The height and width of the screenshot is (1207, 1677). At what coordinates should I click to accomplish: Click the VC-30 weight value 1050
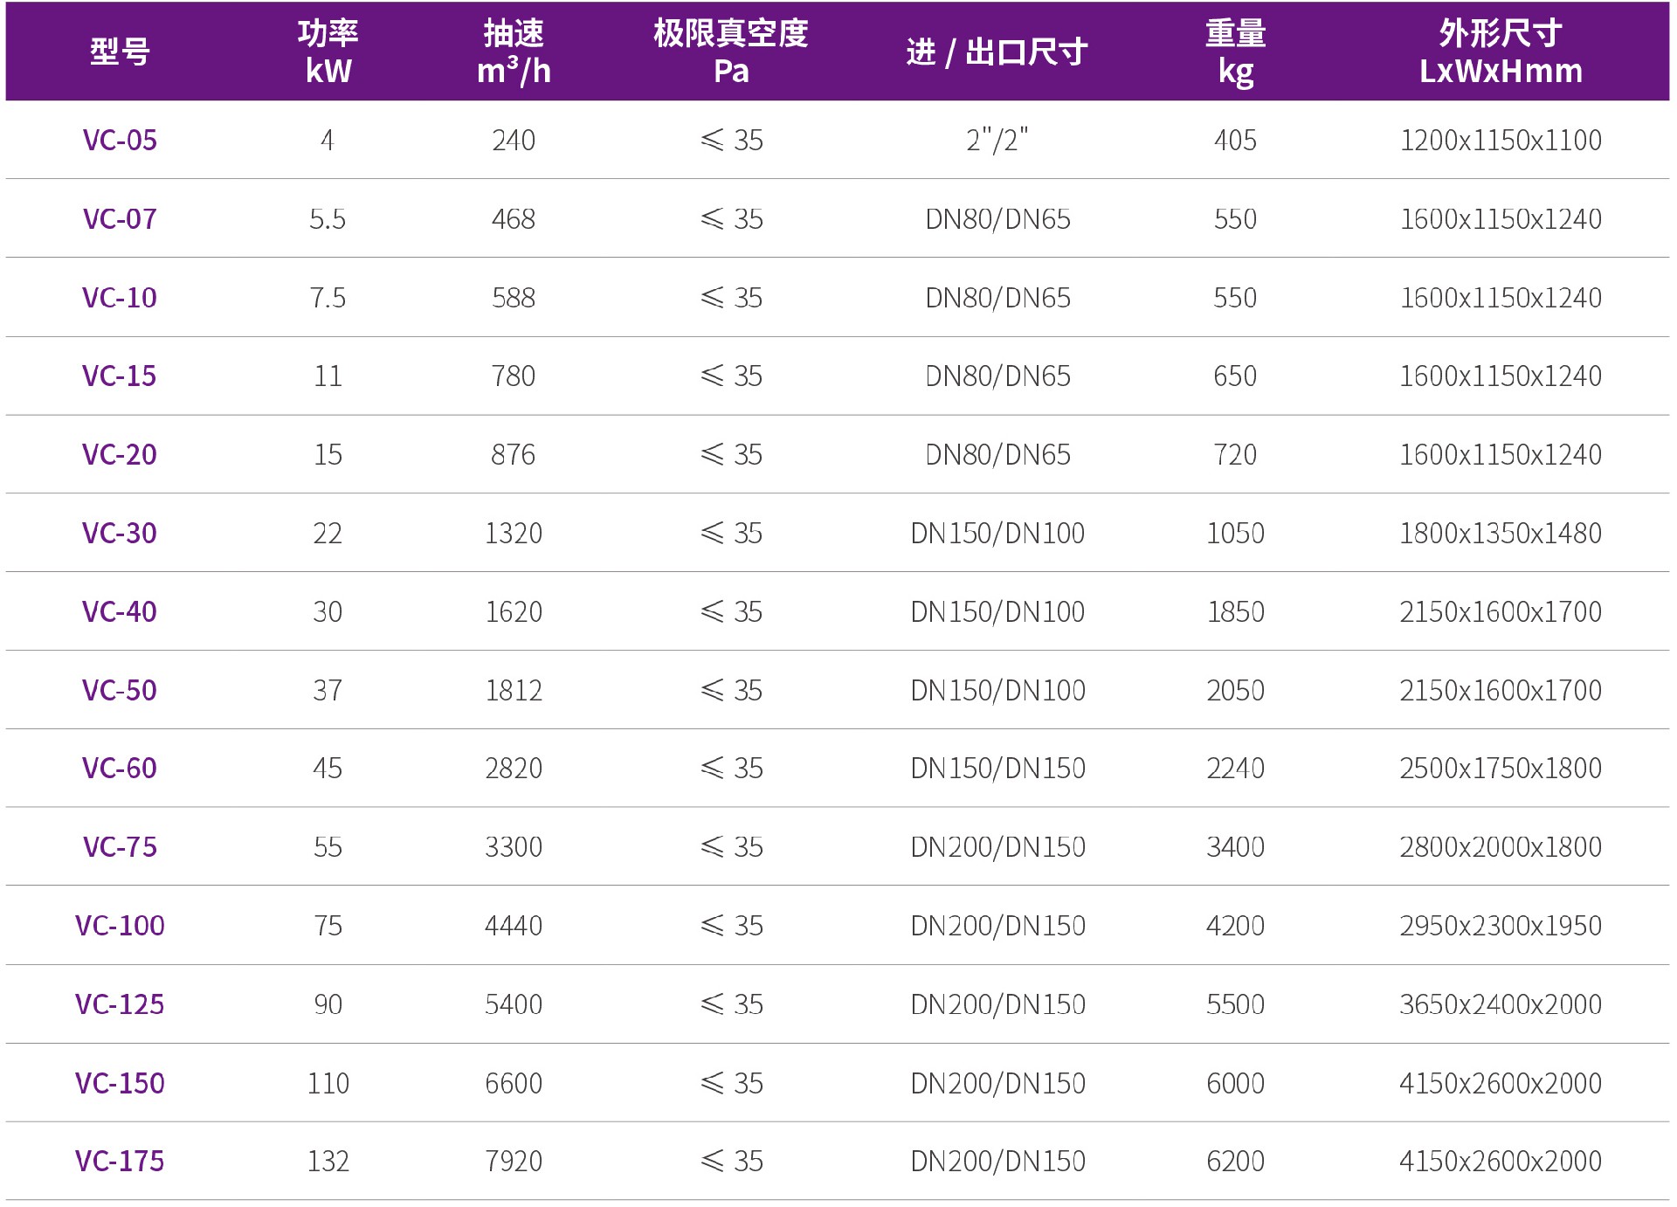coord(1235,534)
